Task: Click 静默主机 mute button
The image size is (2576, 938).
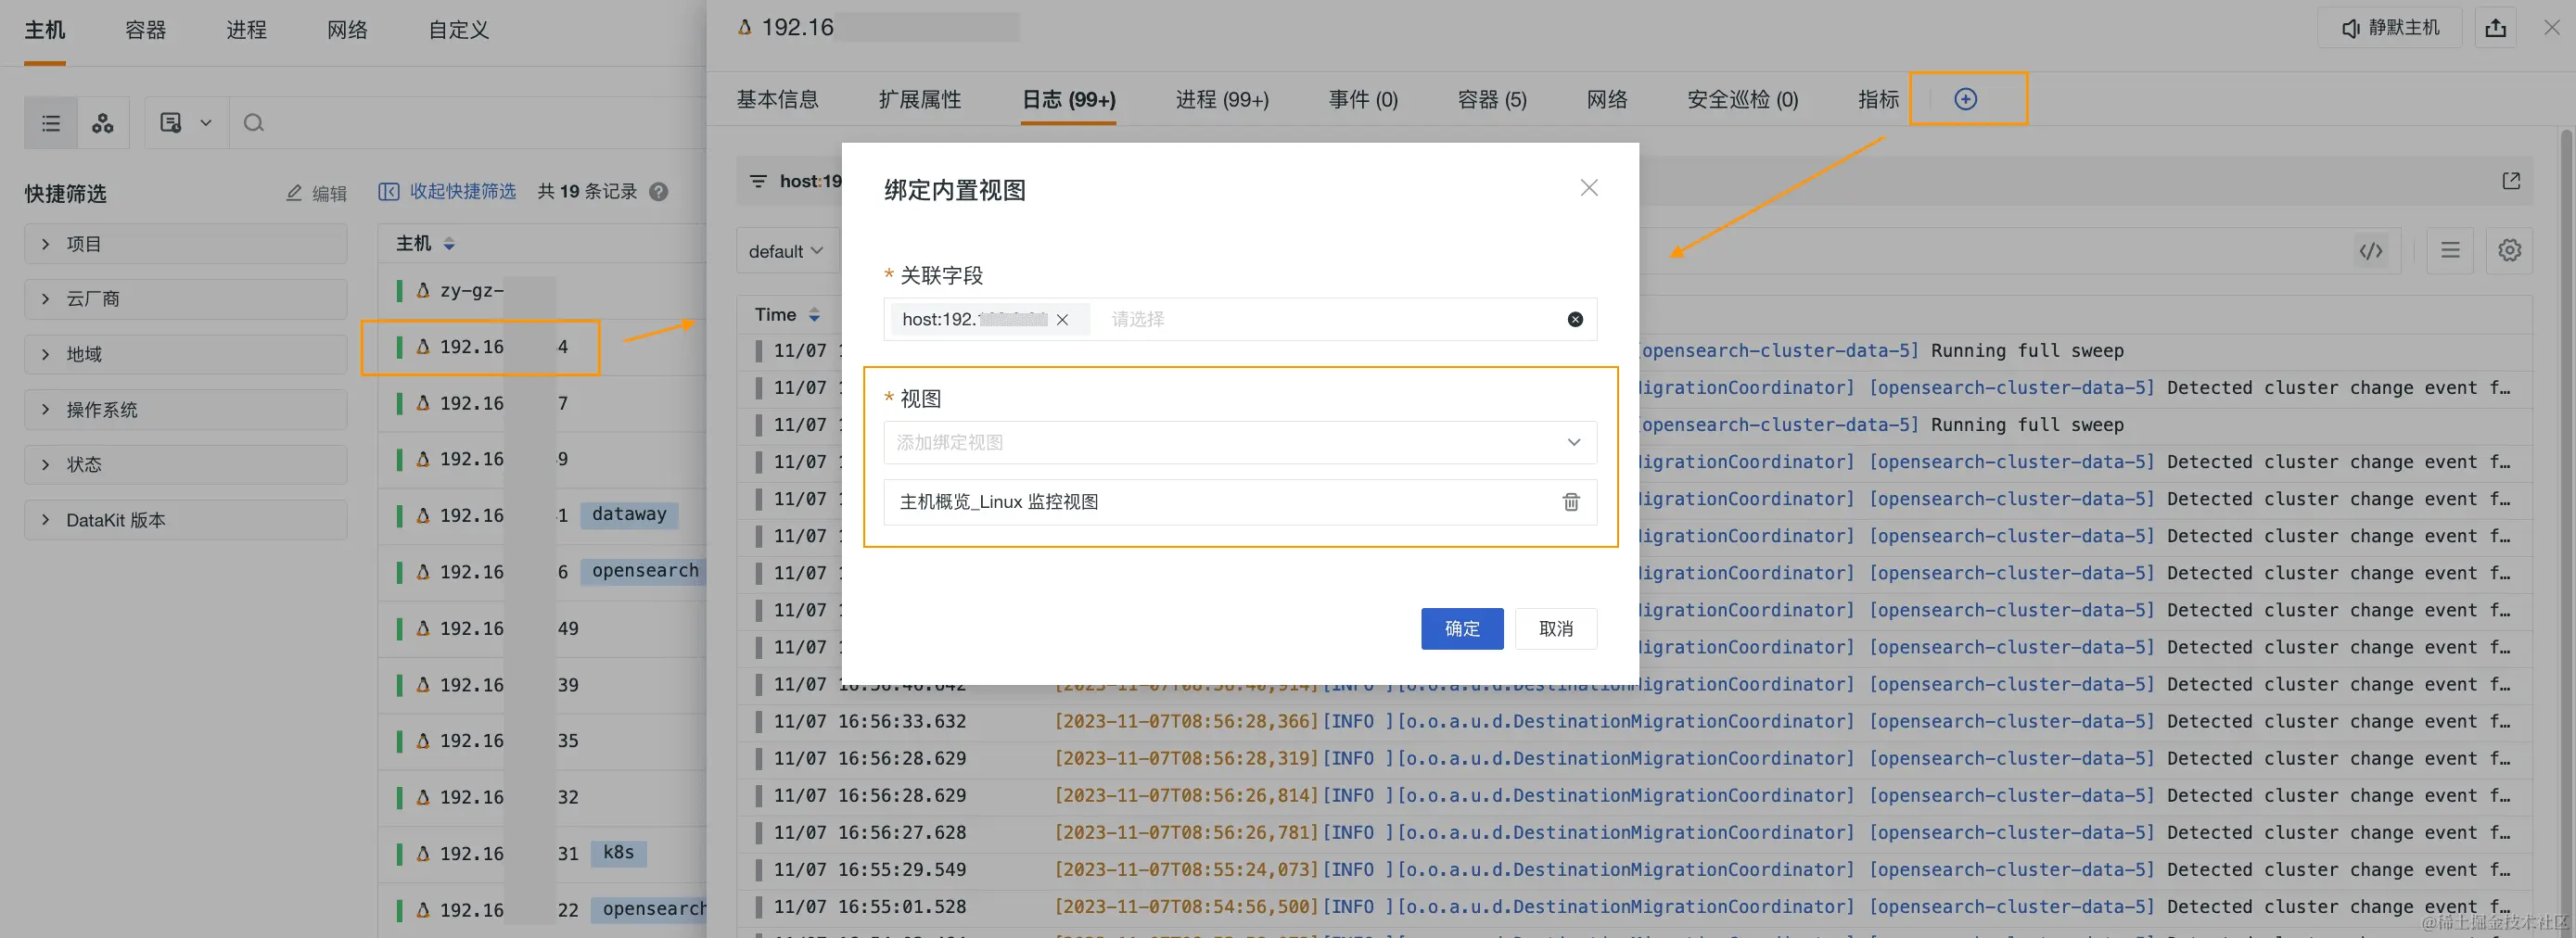Action: [2390, 28]
